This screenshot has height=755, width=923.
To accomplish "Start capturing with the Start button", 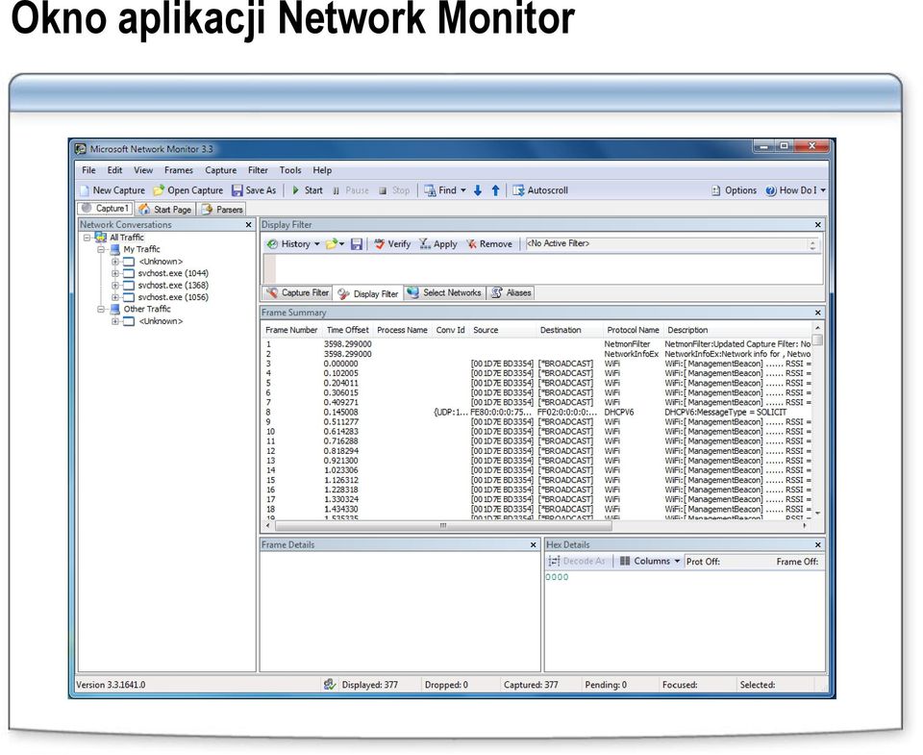I will tap(308, 190).
